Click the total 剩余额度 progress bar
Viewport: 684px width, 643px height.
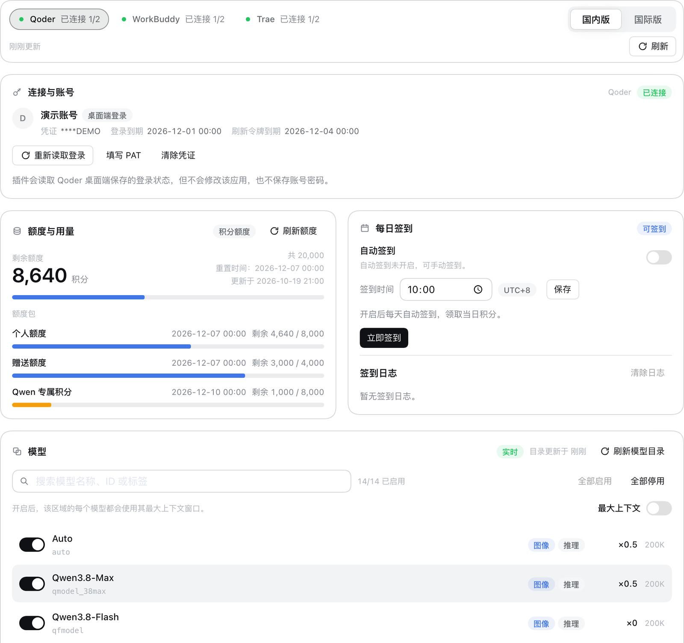point(168,297)
